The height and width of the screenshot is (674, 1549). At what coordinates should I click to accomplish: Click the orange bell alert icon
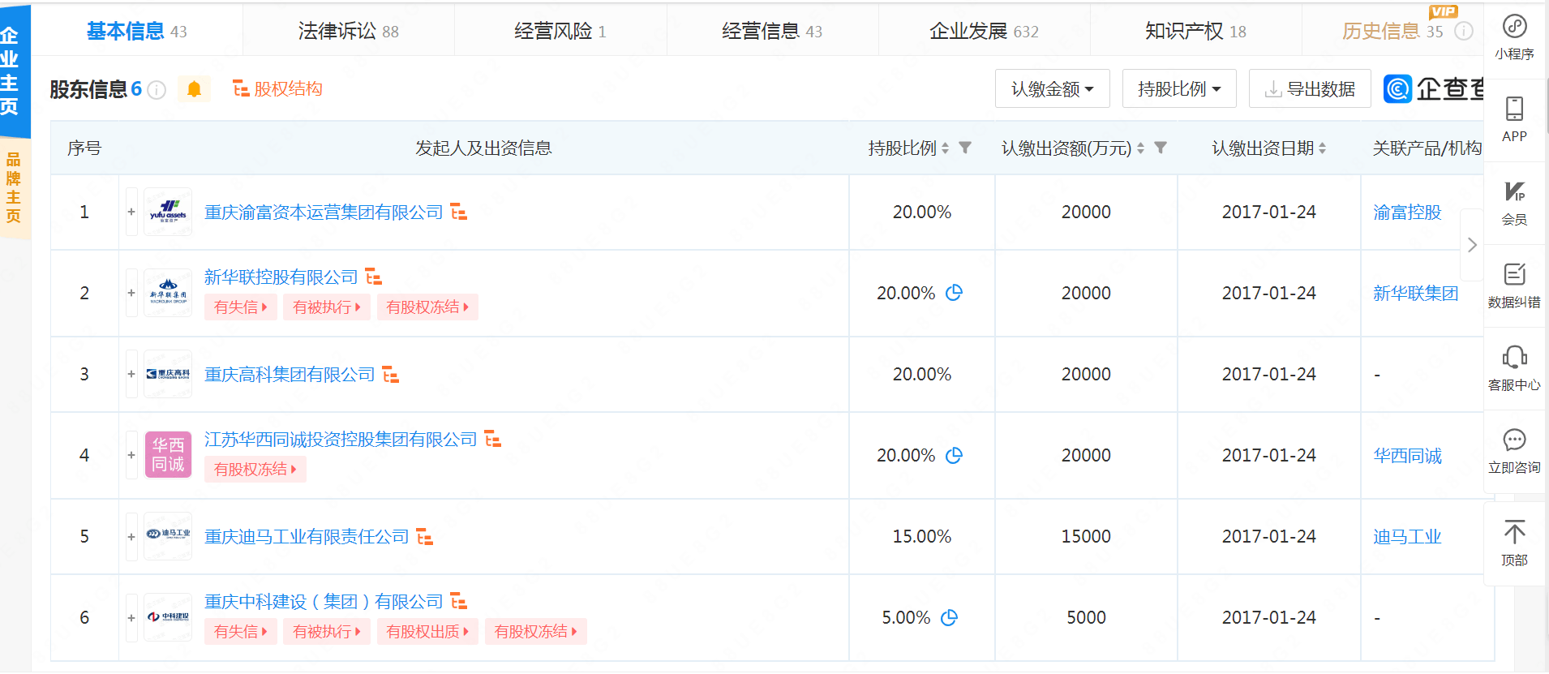pyautogui.click(x=194, y=89)
